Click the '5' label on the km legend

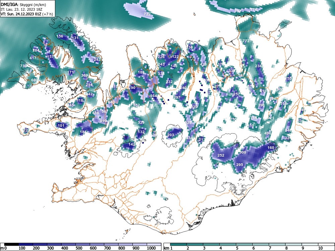pyautogui.click(x=237, y=248)
